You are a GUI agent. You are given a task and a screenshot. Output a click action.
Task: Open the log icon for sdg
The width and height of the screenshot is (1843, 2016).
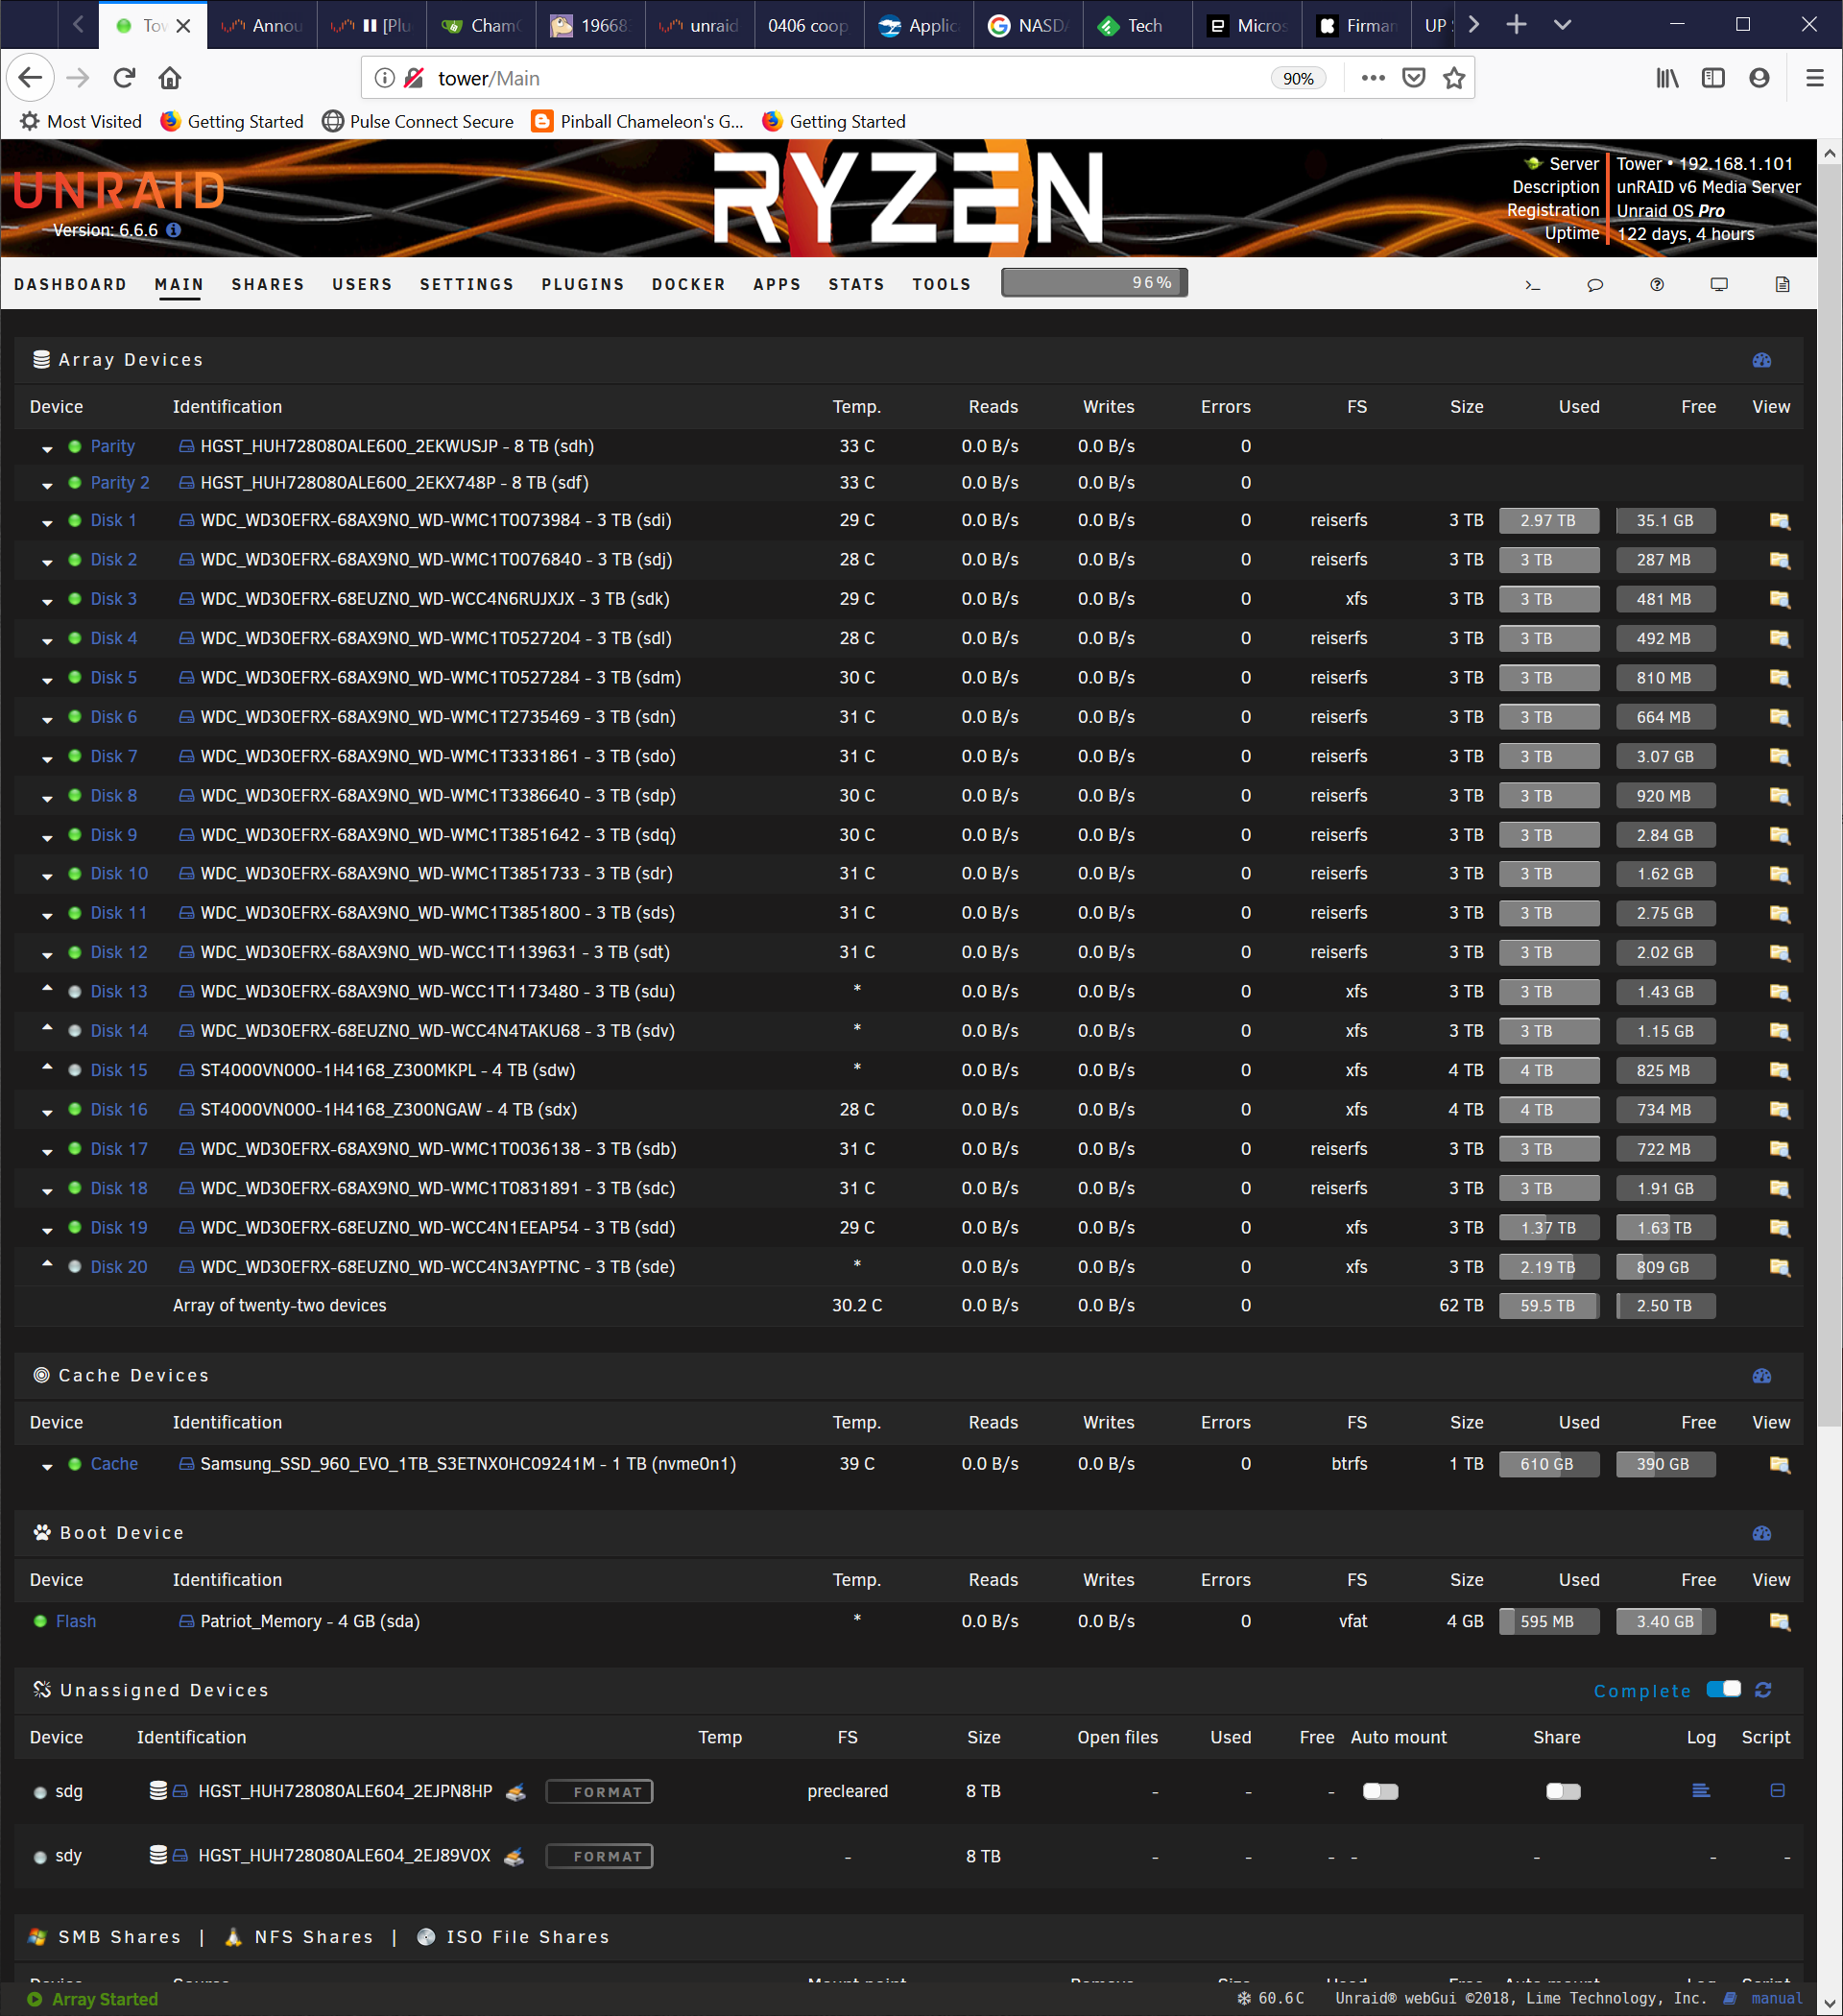1700,1791
